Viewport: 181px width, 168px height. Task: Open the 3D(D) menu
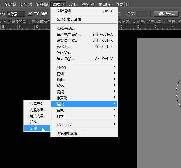[x=73, y=4]
